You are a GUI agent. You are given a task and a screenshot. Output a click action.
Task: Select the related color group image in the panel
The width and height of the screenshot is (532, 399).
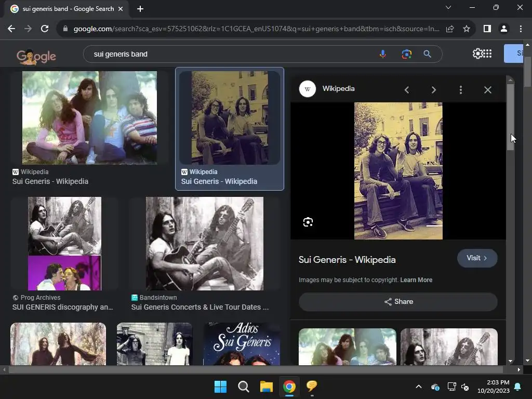[348, 347]
